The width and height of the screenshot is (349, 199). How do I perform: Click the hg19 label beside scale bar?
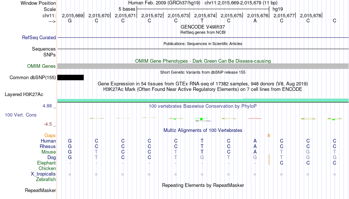(x=278, y=9)
